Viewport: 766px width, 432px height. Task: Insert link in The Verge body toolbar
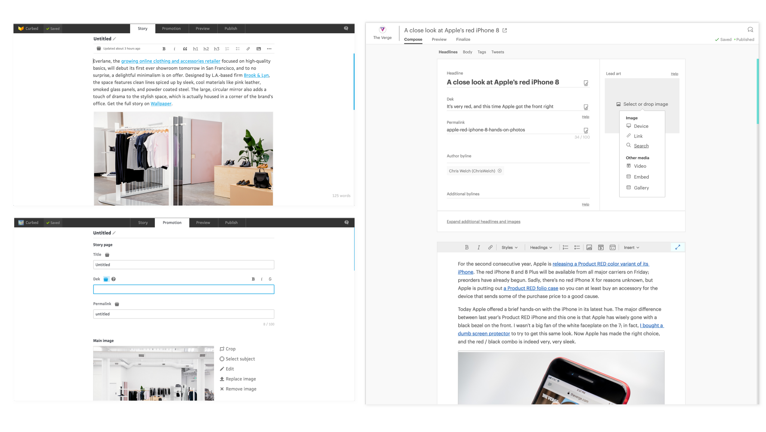tap(490, 247)
